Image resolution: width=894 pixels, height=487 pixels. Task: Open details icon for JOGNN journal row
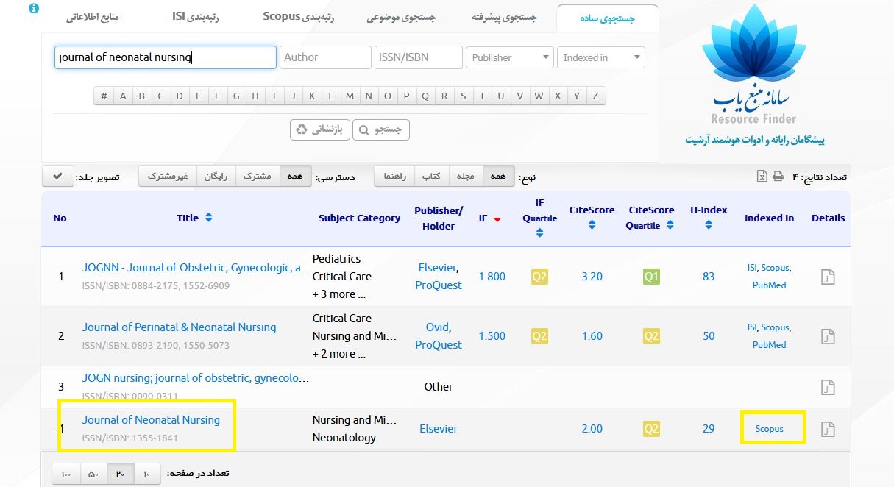click(x=828, y=277)
